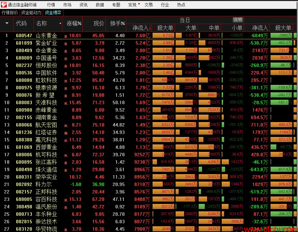298x232 pixels.
Task: Sort by 小单 column header
Action: [237, 28]
